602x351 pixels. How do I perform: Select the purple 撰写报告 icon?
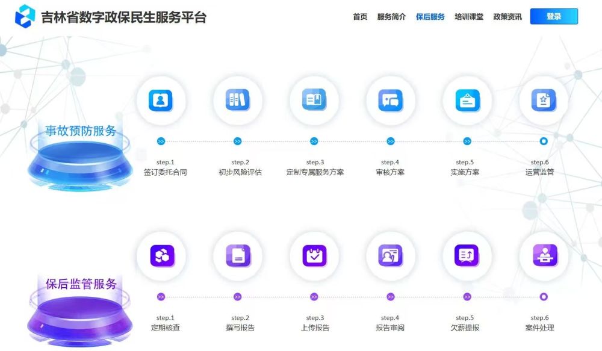pos(237,256)
